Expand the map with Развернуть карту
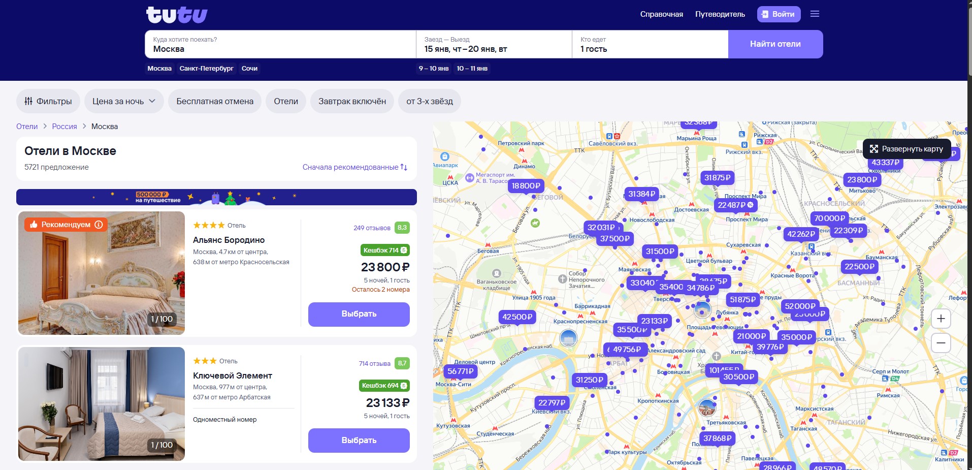The width and height of the screenshot is (972, 470). tap(906, 149)
